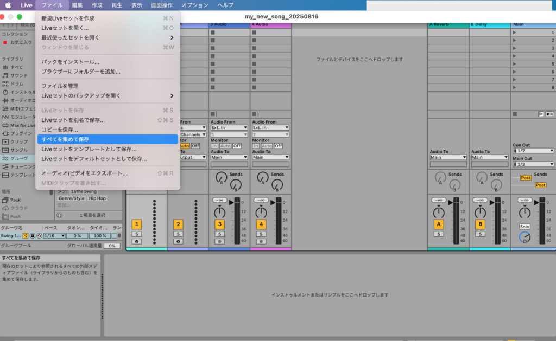Toggle track 1 activator button
This screenshot has height=341, width=556.
136,224
